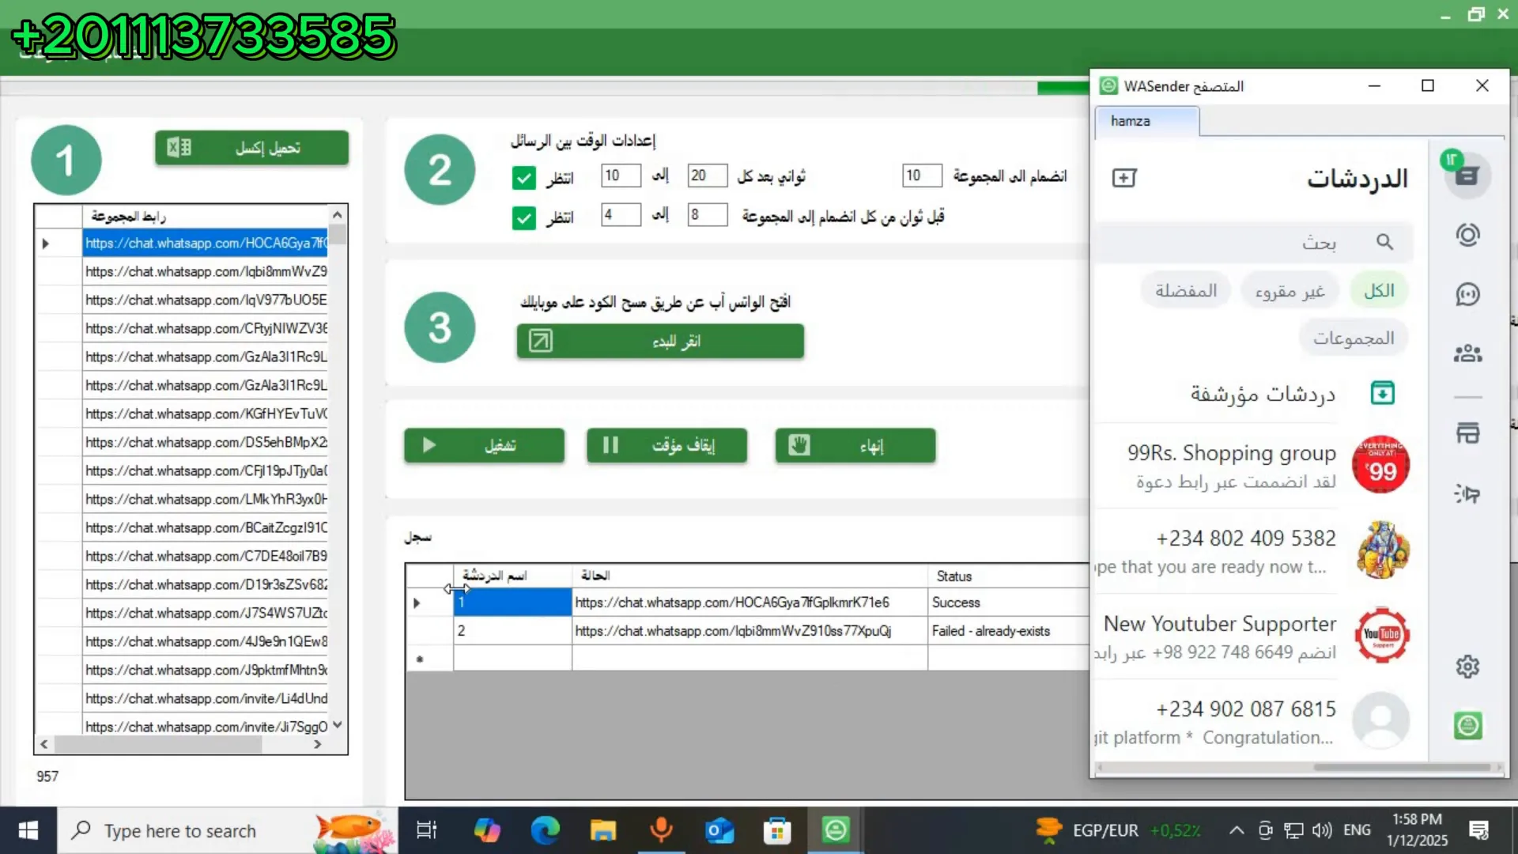Click the 'Success' status cell in log
This screenshot has height=854, width=1518.
click(1008, 603)
